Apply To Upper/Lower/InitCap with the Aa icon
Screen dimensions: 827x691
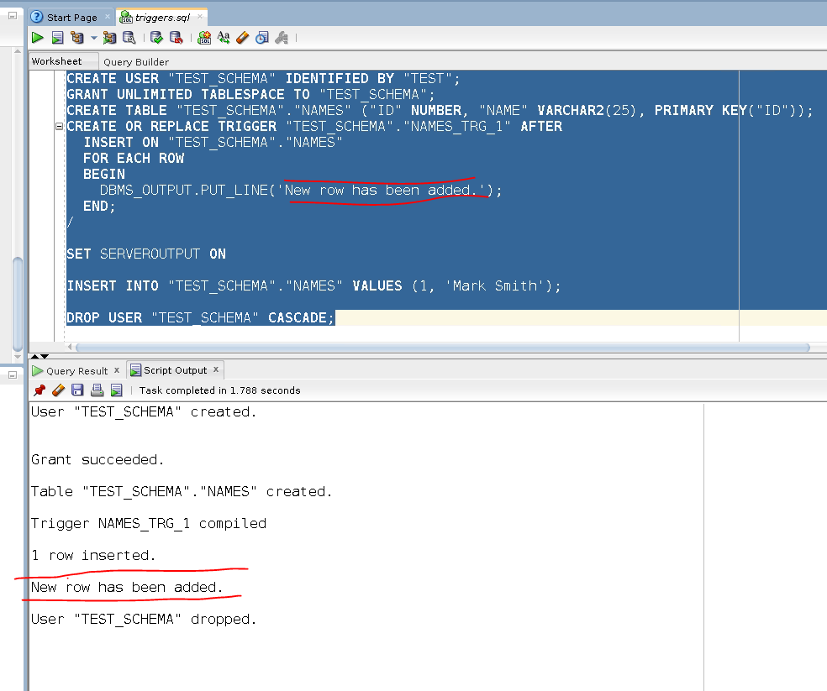point(224,37)
